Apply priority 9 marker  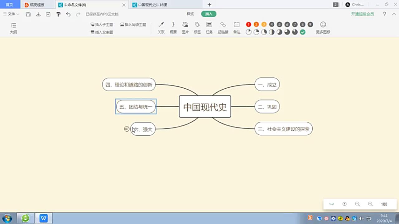pos(310,25)
